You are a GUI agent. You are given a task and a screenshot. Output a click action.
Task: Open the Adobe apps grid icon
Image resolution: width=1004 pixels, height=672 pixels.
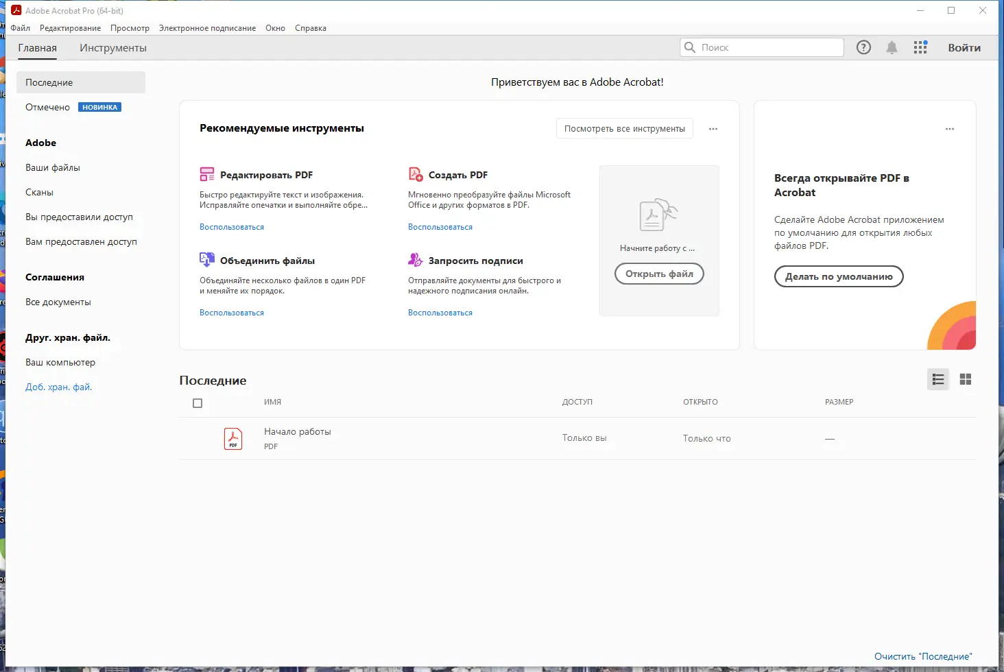(920, 47)
